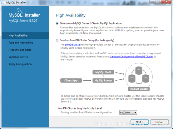
Task: Go to Type and Networking step
Action: (x=21, y=42)
